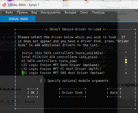138x113 pixels.
Task: Select the Back button in driver dialog
Action: coord(114,93)
